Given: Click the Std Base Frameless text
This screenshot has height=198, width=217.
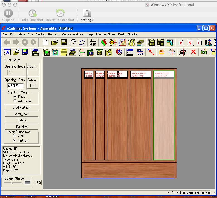Looking at the screenshot, I should tap(16, 152).
